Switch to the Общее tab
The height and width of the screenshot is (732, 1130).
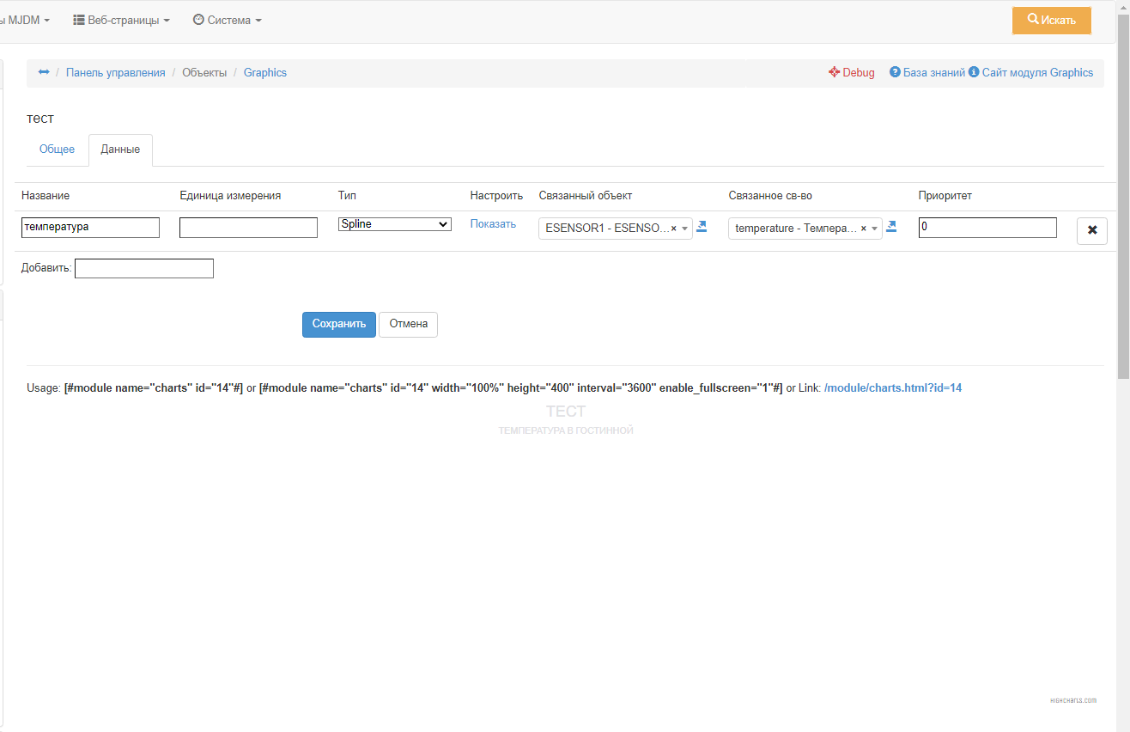57,149
